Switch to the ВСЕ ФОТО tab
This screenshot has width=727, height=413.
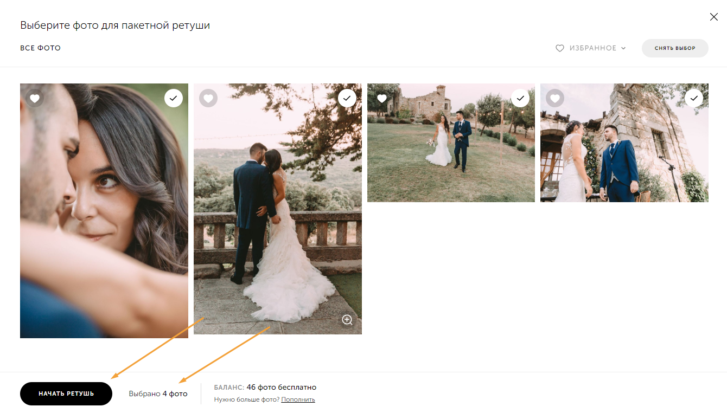pyautogui.click(x=41, y=48)
